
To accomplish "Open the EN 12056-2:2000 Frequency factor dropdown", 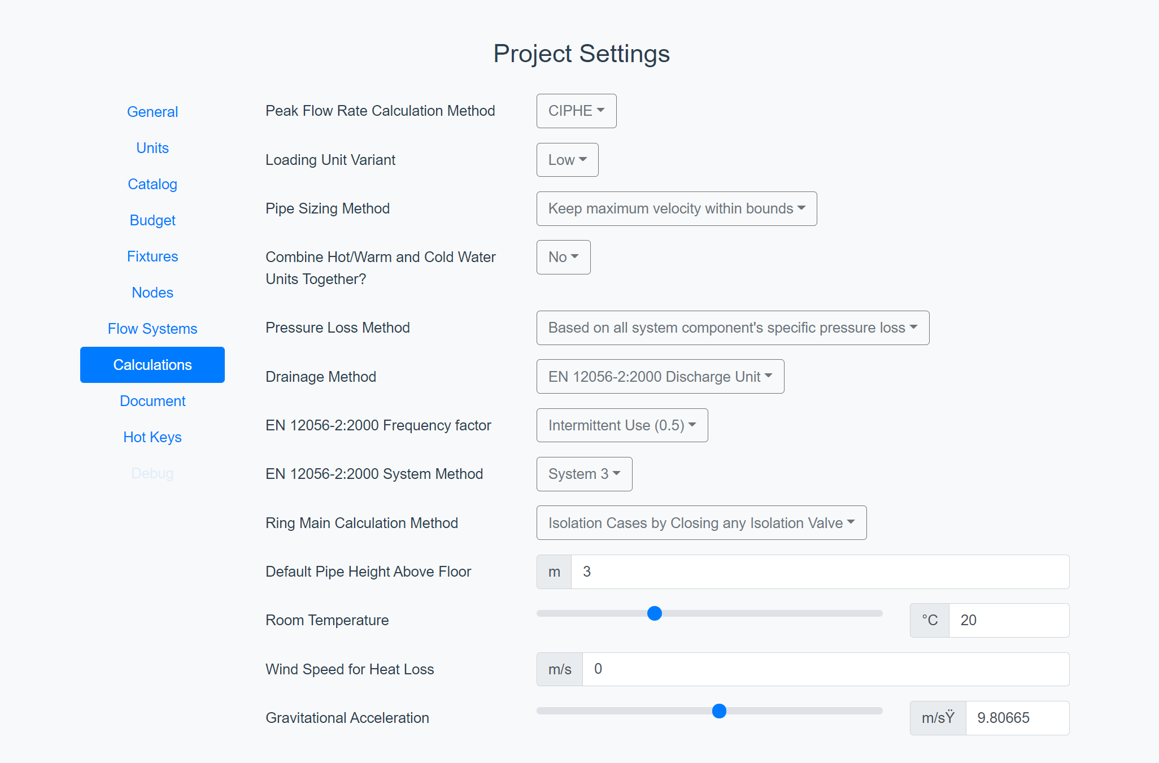I will pos(621,425).
